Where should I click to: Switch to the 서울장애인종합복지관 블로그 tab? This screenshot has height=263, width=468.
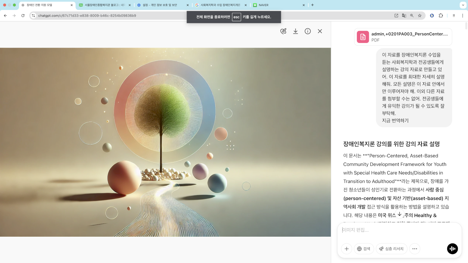(104, 5)
